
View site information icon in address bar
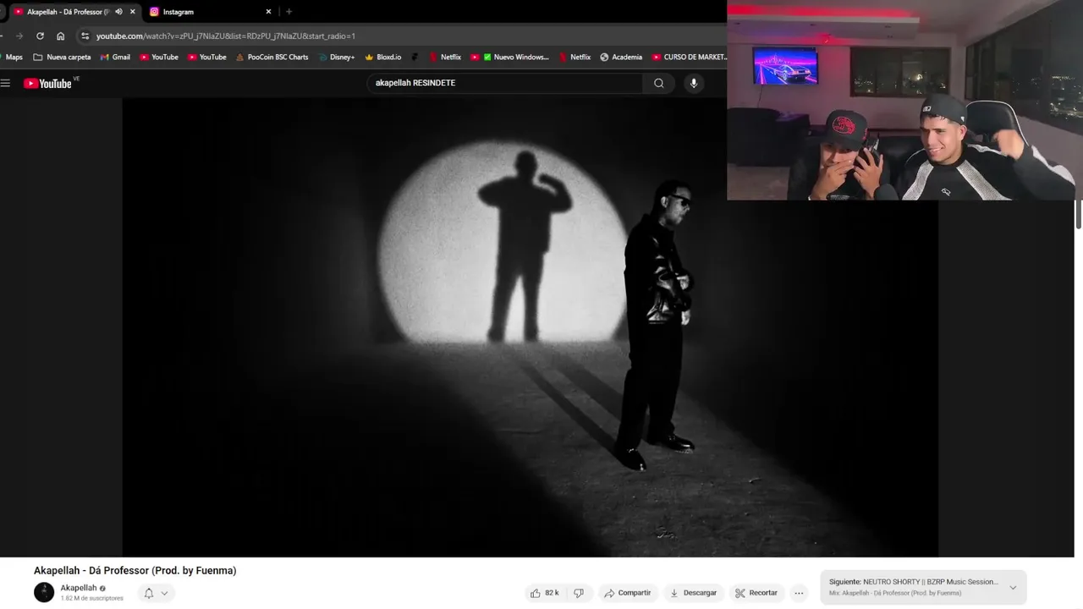85,36
